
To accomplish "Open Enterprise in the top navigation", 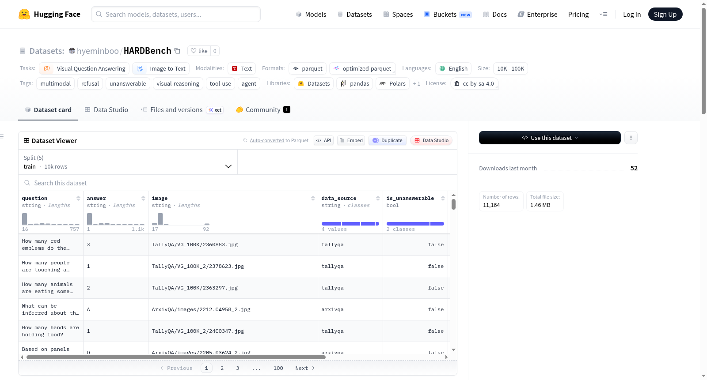I will tap(537, 14).
